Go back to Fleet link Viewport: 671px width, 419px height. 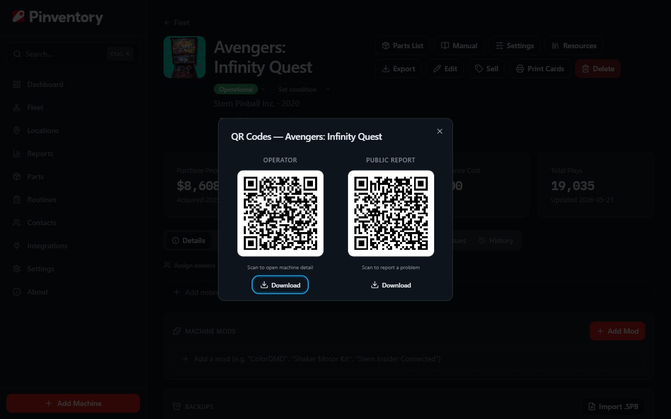177,23
